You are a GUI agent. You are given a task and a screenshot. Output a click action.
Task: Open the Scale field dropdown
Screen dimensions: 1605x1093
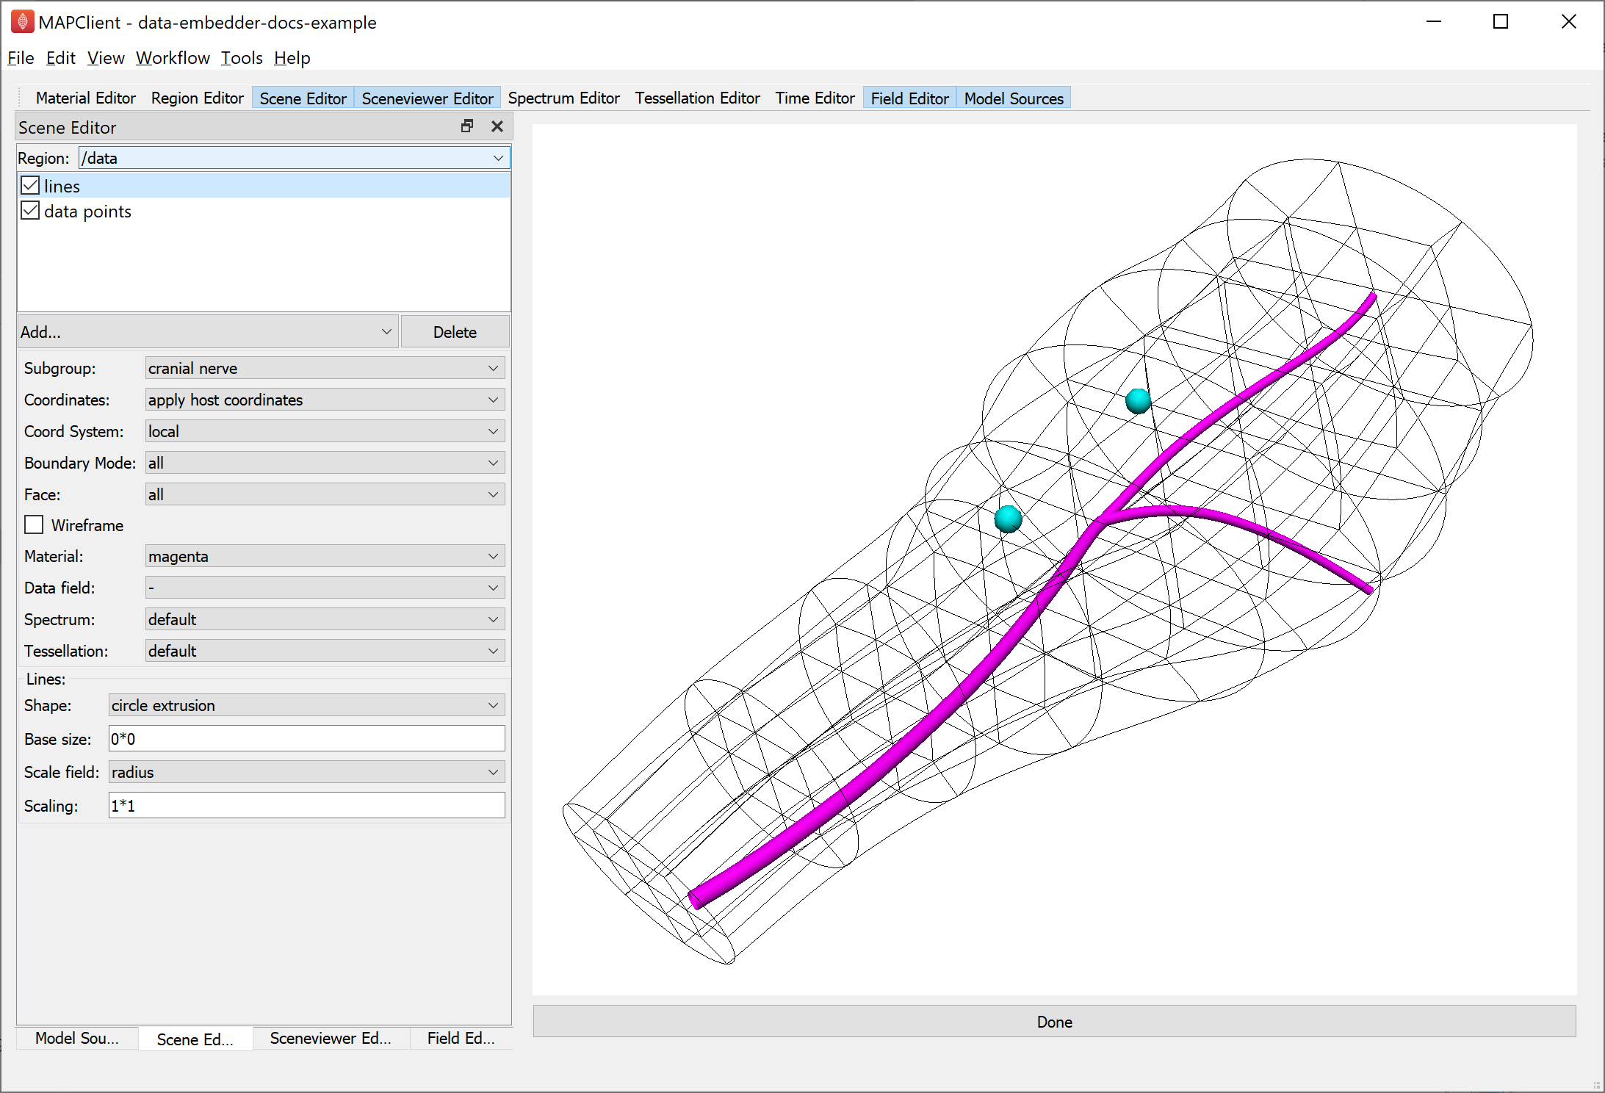click(306, 772)
